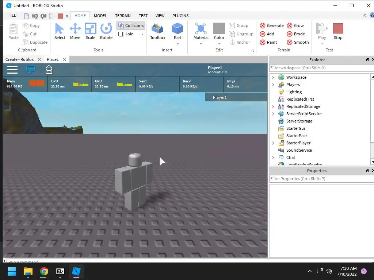374x280 pixels.
Task: Open the in-game chat bubble
Action: click(31, 70)
